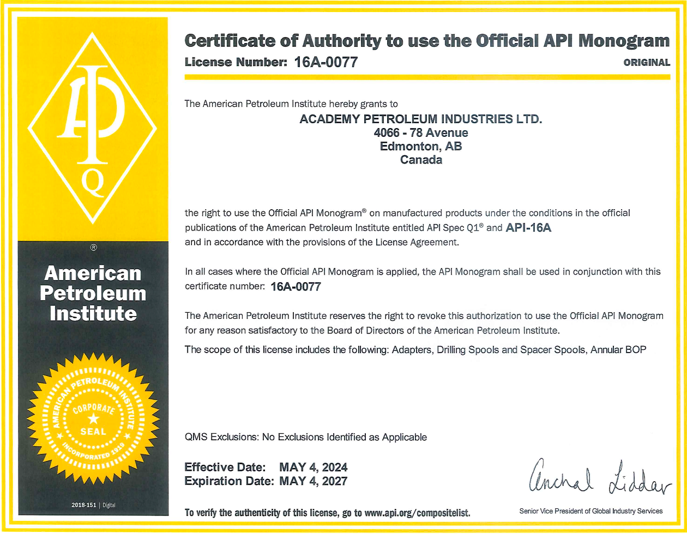Click the 2018-151 Digital label
The width and height of the screenshot is (687, 534).
tap(93, 505)
